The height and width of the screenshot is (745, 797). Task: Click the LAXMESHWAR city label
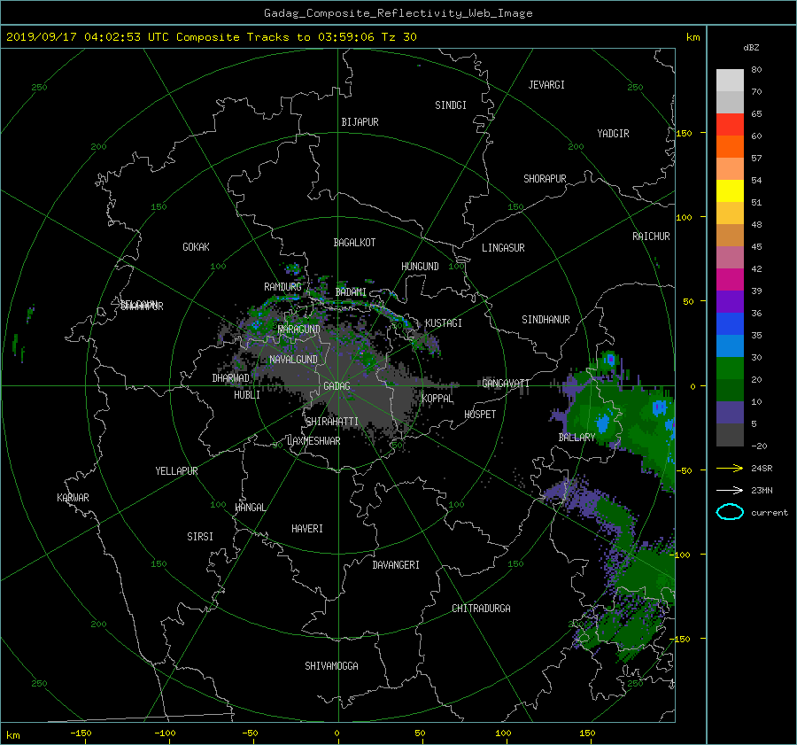coord(313,441)
